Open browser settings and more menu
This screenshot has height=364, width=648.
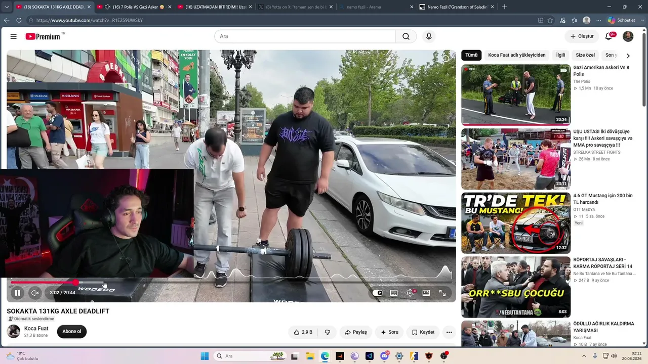click(598, 20)
